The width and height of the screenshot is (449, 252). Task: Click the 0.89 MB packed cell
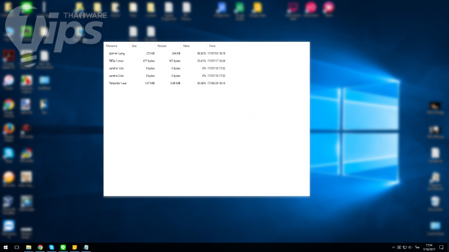[175, 83]
